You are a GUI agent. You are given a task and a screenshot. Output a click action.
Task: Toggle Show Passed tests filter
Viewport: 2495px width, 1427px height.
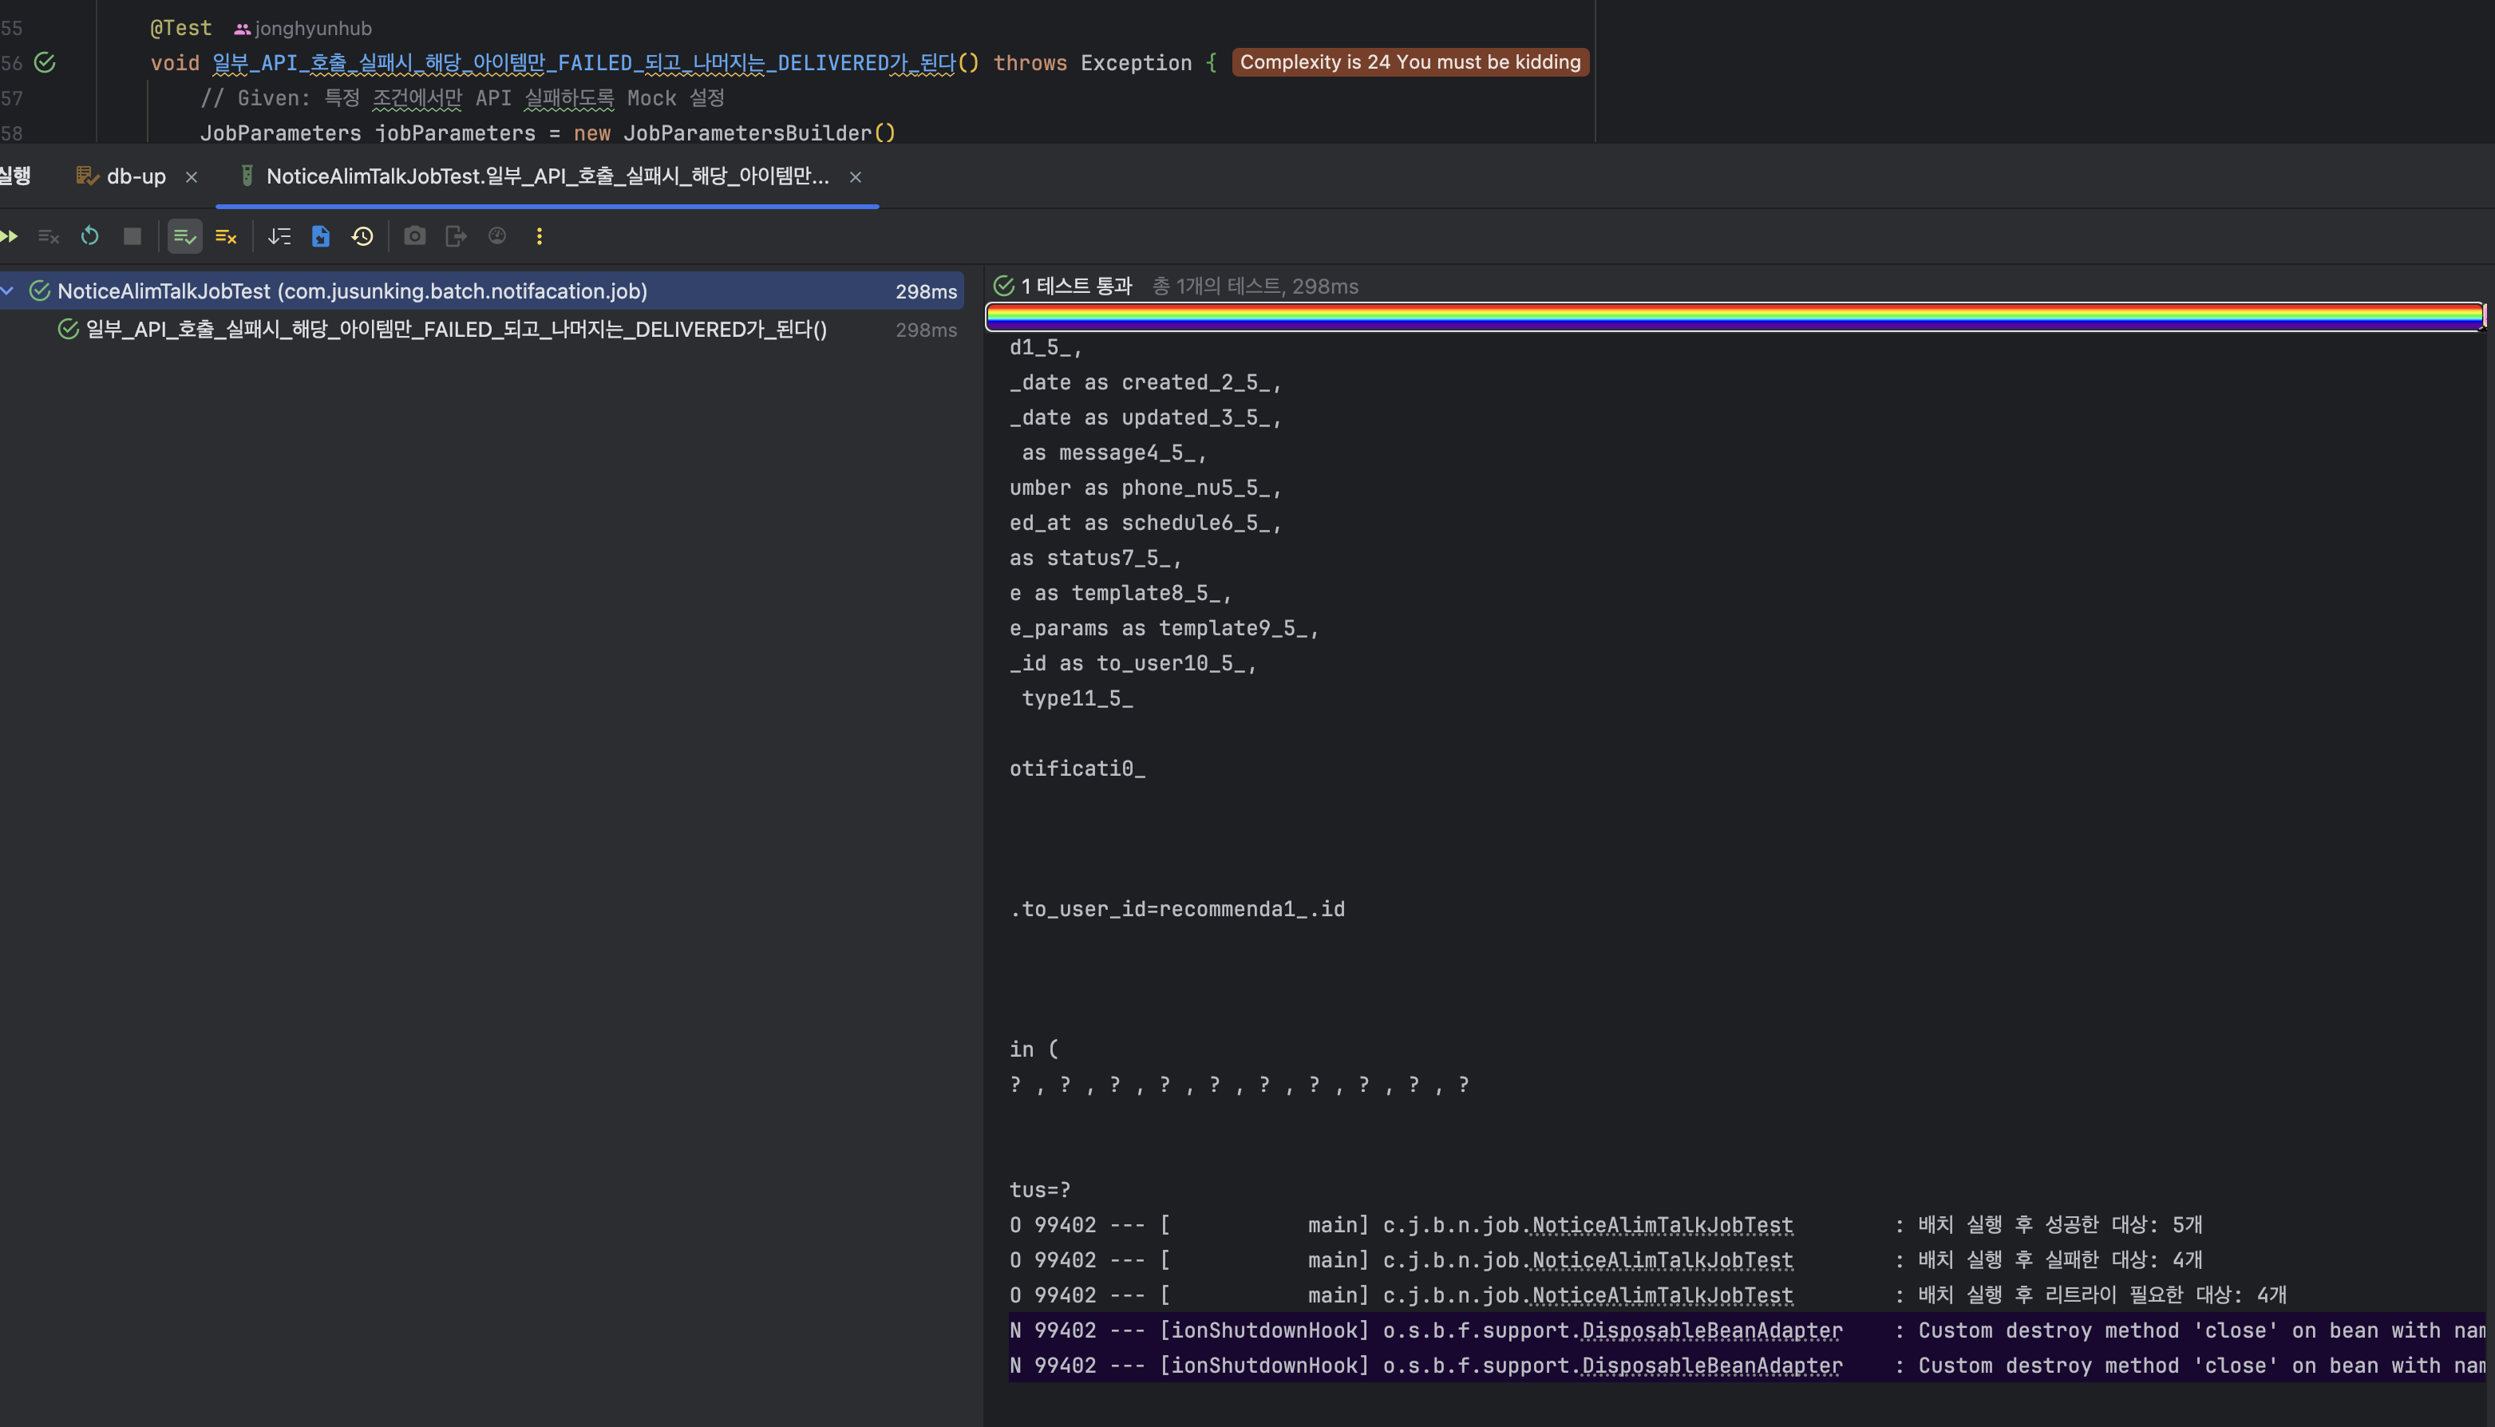[x=184, y=236]
